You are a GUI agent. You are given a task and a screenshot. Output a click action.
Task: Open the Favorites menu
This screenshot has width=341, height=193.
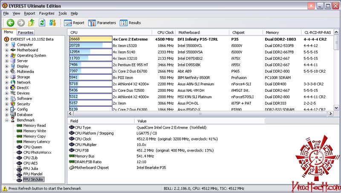coord(46,13)
